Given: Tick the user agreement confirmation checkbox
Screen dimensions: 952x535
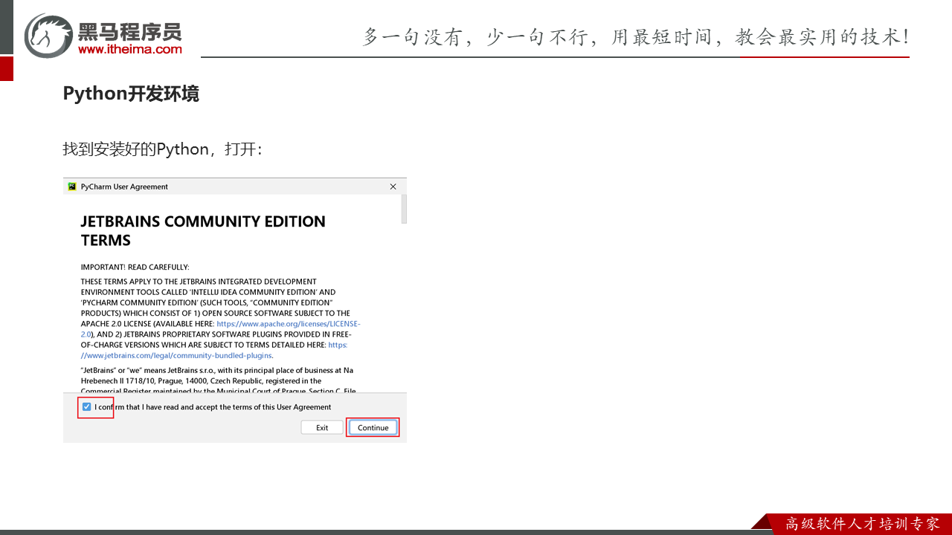Looking at the screenshot, I should click(87, 406).
